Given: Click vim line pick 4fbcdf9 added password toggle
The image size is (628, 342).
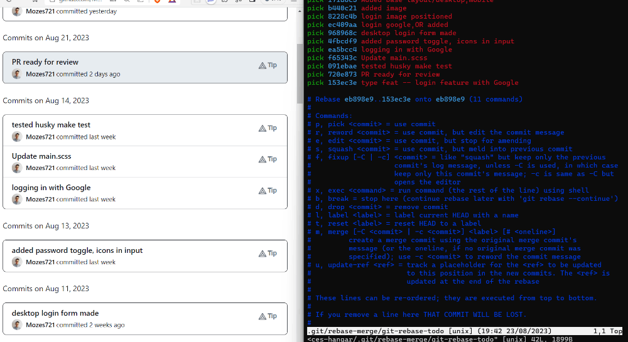Looking at the screenshot, I should click(x=411, y=41).
